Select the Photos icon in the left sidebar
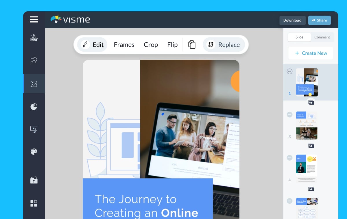 [34, 84]
